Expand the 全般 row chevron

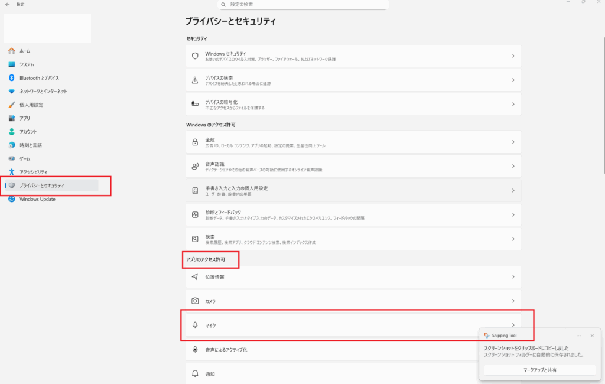[x=513, y=142]
